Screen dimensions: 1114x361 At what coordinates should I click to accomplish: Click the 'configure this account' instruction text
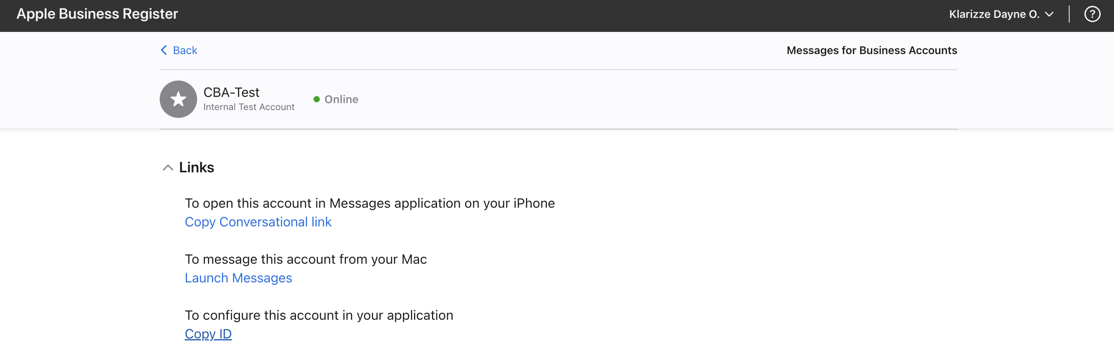tap(319, 315)
